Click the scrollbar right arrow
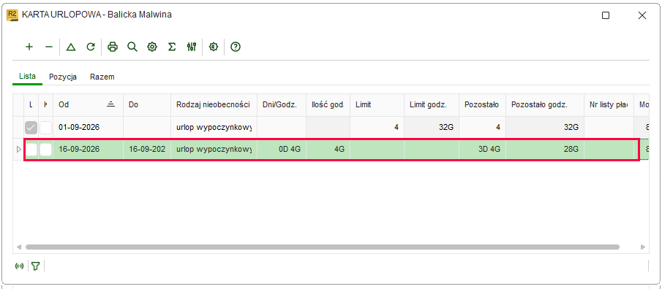The image size is (662, 289). click(x=642, y=247)
